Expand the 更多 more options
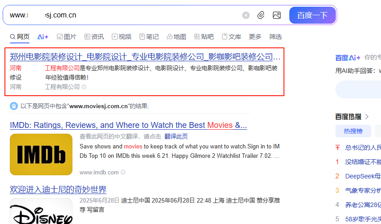The height and width of the screenshot is (224, 381). 255,37
